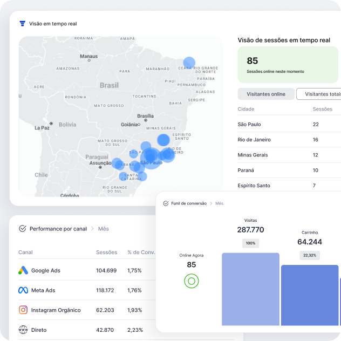Click the Performance por canal checkmark icon

click(23, 229)
